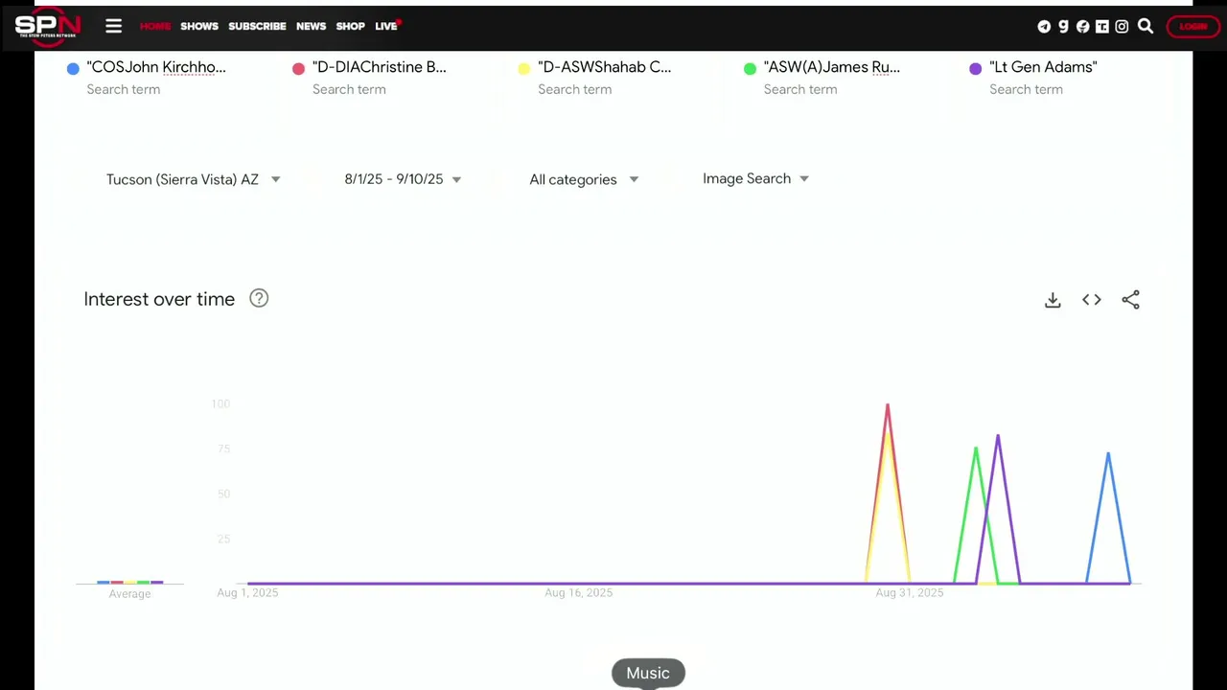Click the yellow D-ASWShahab C... term color dot
Viewport: 1227px width, 690px height.
(523, 68)
